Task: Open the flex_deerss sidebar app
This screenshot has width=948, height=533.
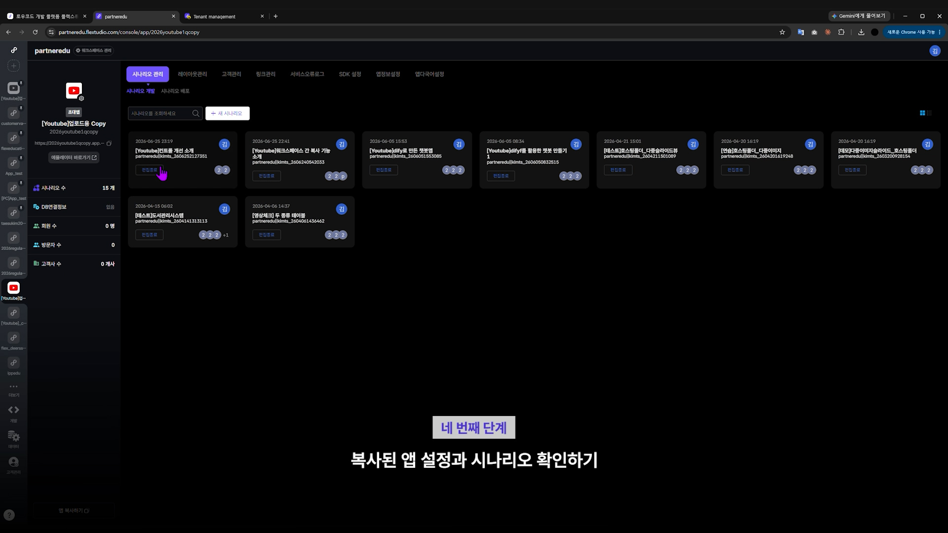Action: point(14,338)
